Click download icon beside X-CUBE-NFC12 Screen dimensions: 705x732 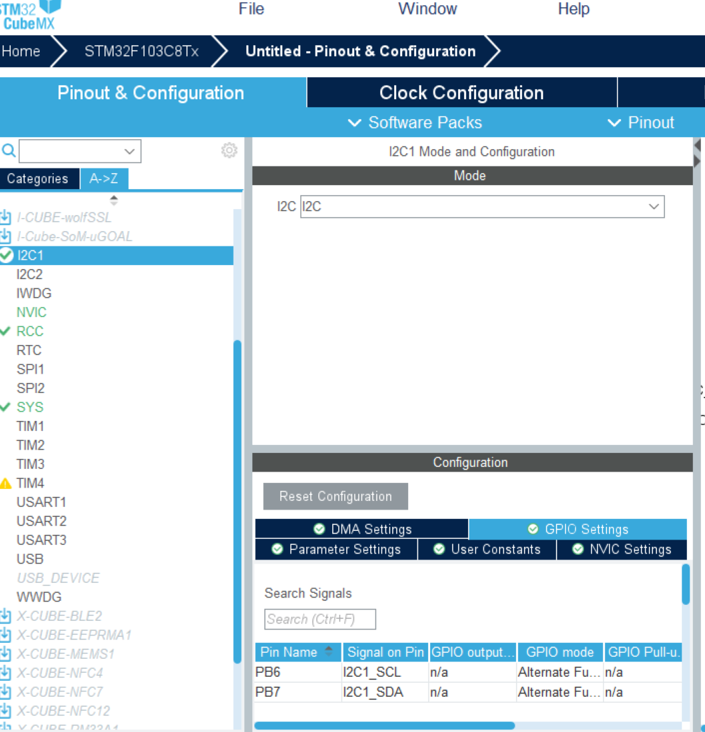point(5,711)
